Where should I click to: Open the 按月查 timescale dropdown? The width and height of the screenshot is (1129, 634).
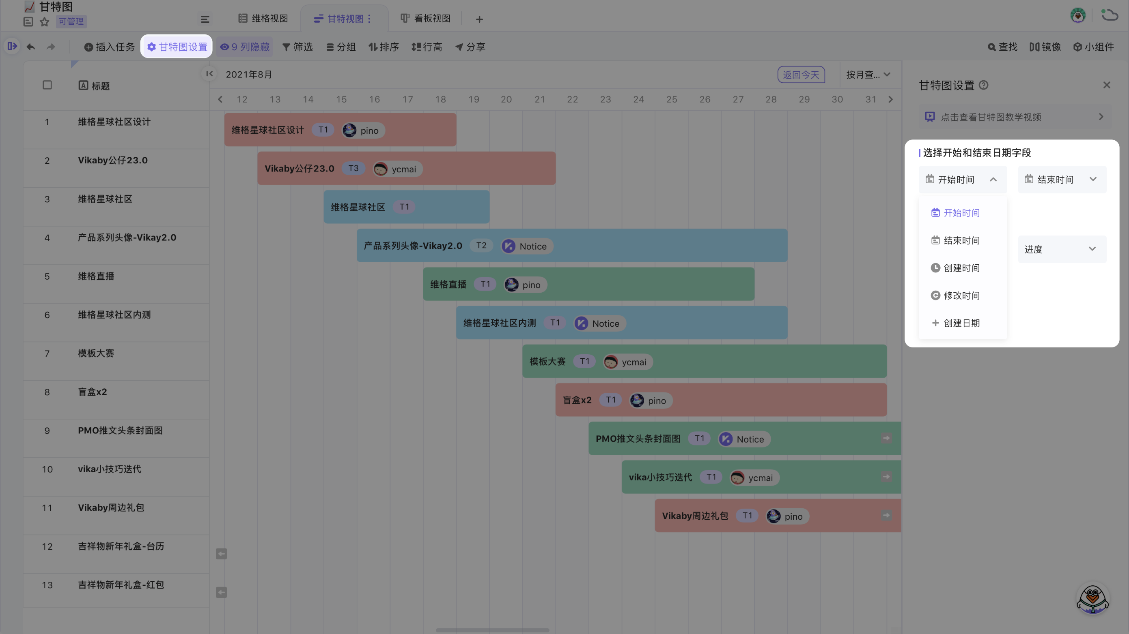(868, 75)
